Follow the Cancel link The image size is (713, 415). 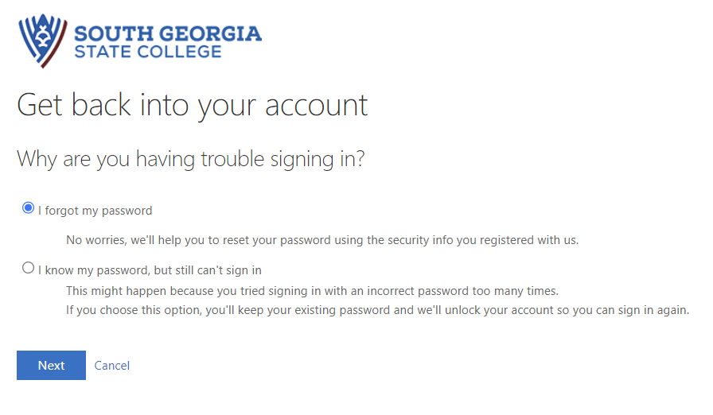(x=112, y=366)
